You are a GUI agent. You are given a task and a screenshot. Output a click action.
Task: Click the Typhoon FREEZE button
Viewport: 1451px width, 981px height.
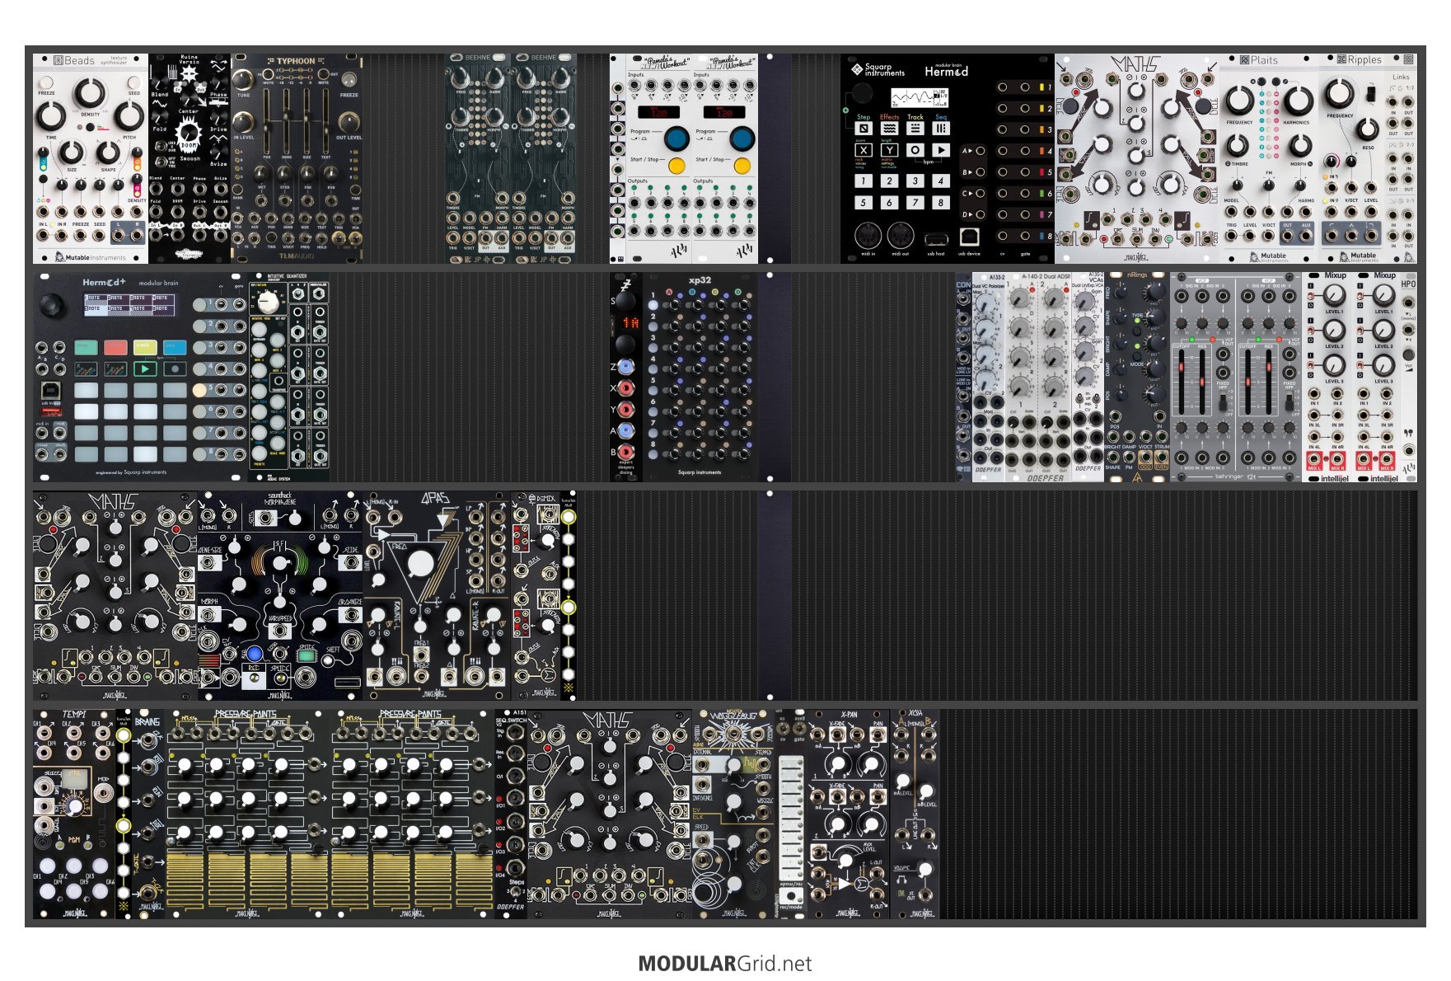[x=349, y=80]
